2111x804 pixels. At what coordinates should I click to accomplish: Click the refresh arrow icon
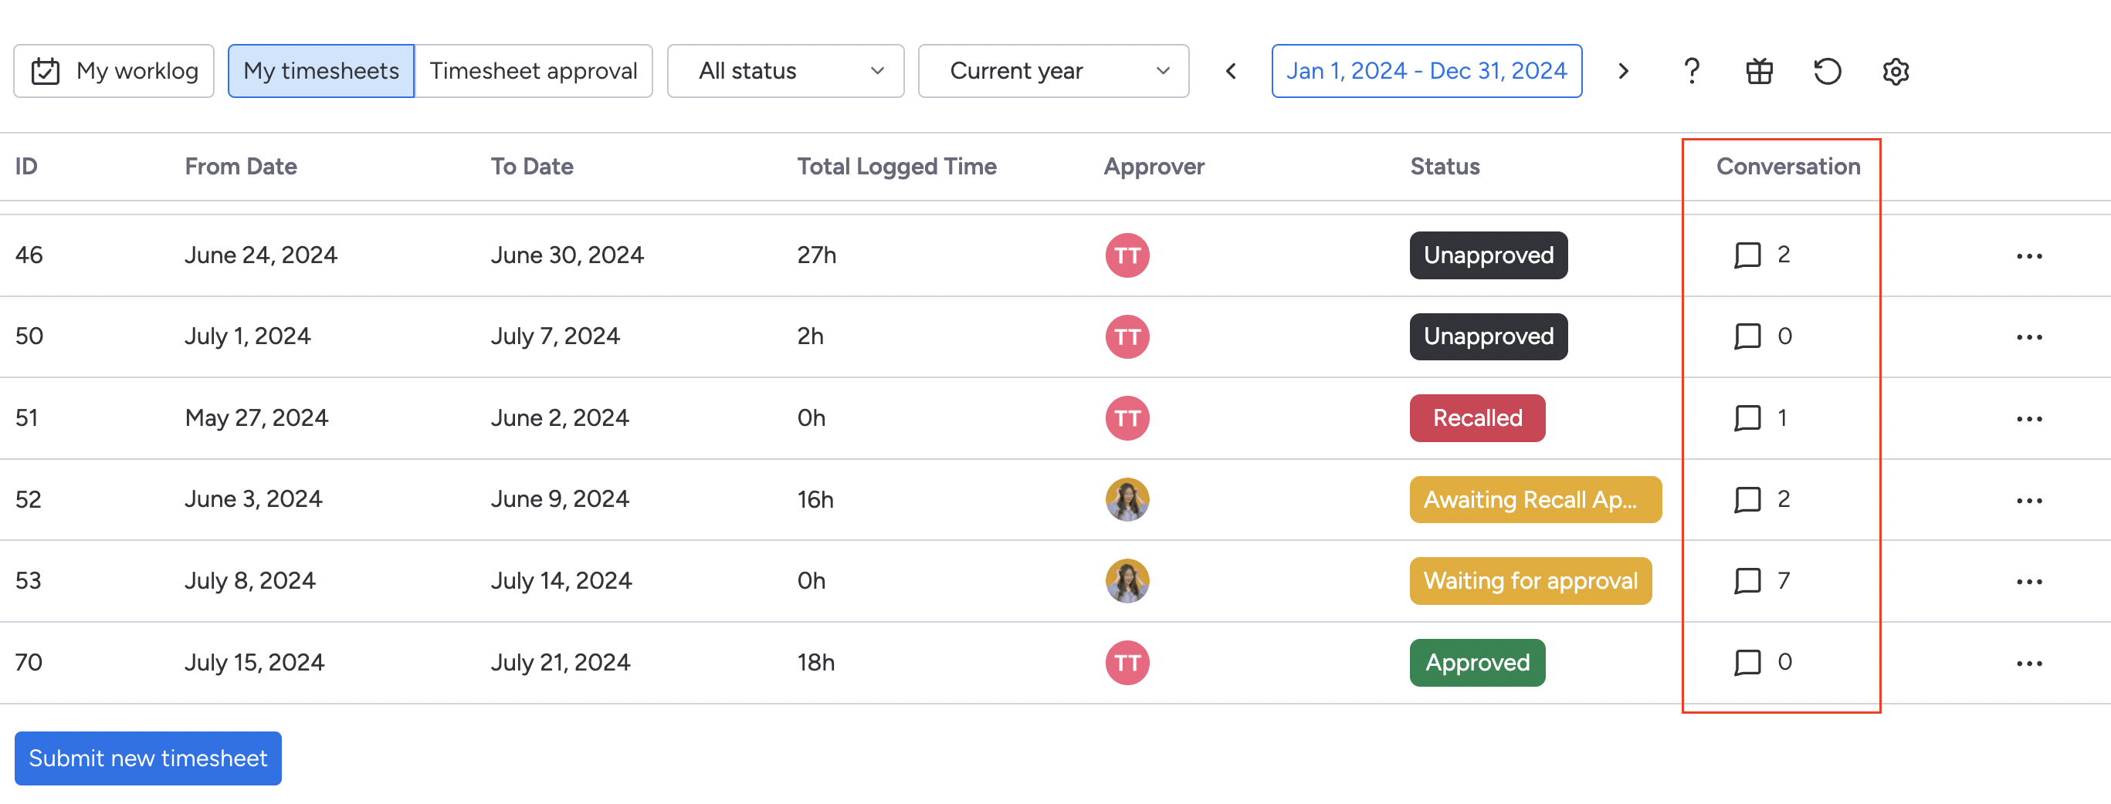[1828, 71]
